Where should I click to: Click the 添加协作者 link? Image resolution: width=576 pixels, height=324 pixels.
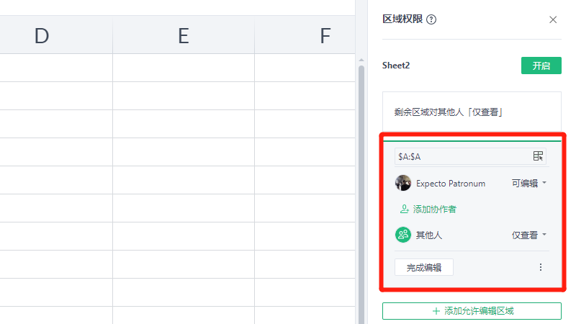[x=434, y=209]
